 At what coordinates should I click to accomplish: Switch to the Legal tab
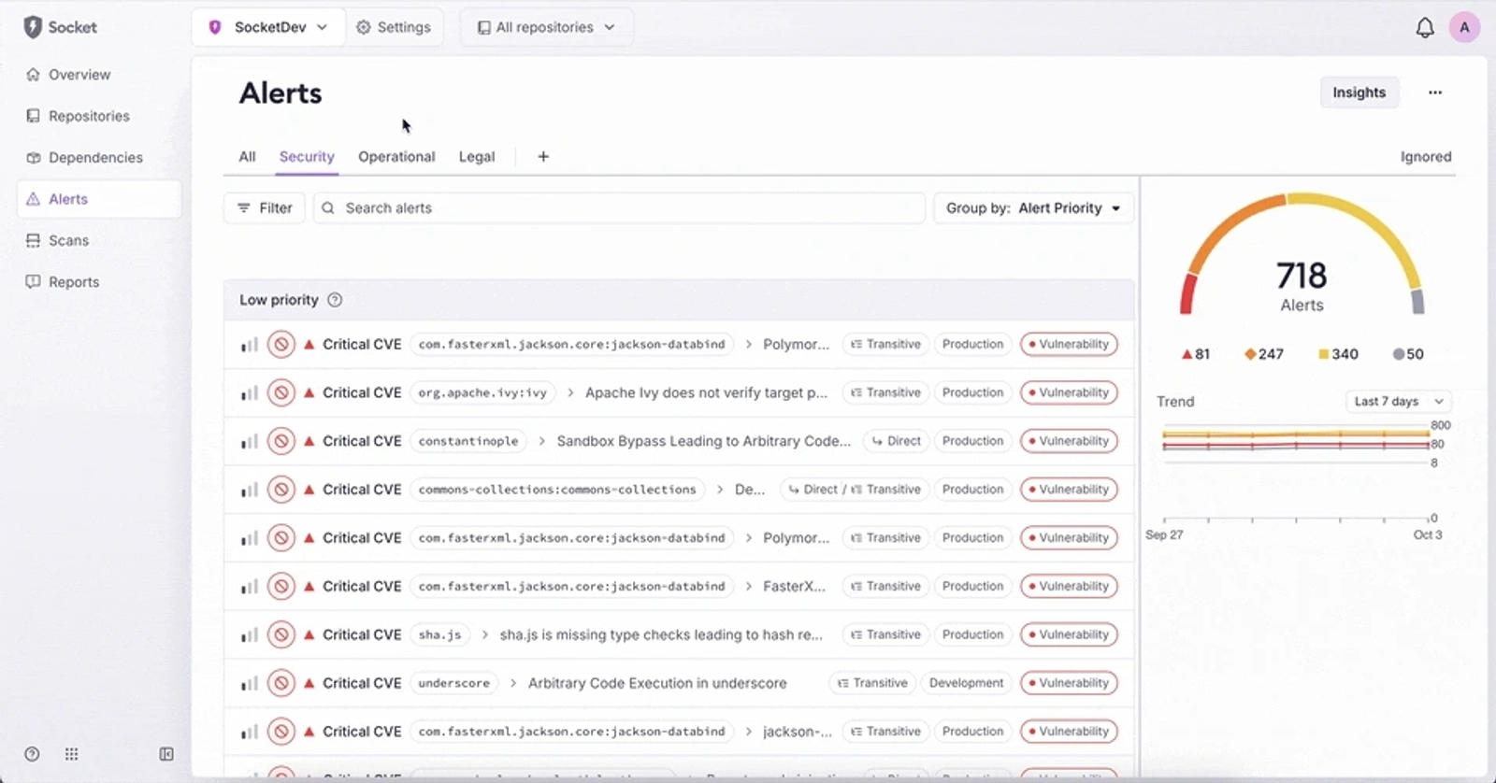coord(477,157)
